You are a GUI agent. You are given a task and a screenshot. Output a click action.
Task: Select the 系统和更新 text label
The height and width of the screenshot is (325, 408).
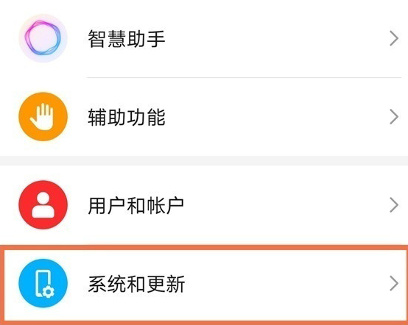136,284
